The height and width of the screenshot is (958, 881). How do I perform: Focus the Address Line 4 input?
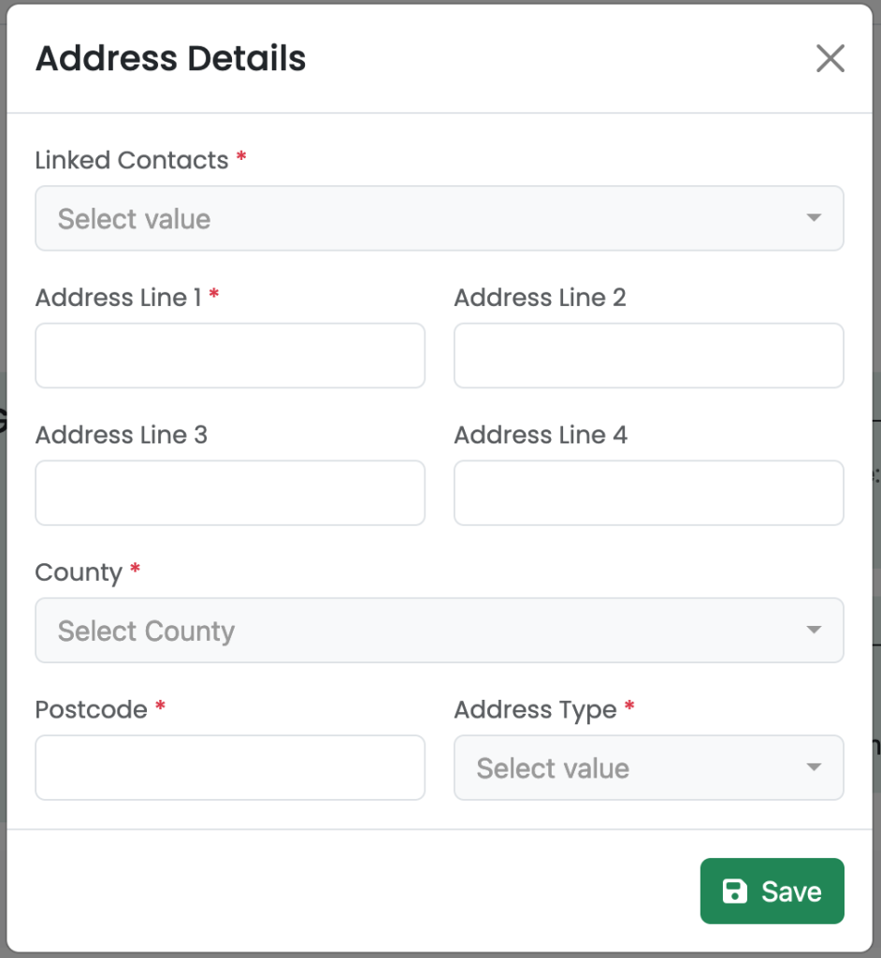tap(649, 493)
